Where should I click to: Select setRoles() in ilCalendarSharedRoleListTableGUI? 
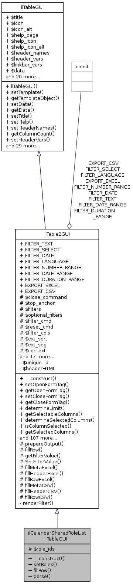point(41,564)
